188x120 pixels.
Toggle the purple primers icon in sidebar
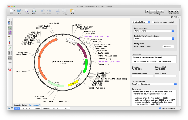(x=10, y=32)
